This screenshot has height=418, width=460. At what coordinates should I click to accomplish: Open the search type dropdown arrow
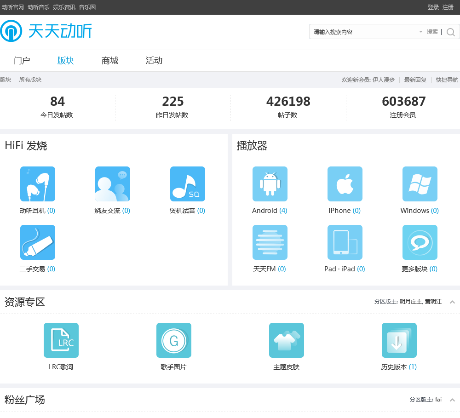click(x=421, y=32)
